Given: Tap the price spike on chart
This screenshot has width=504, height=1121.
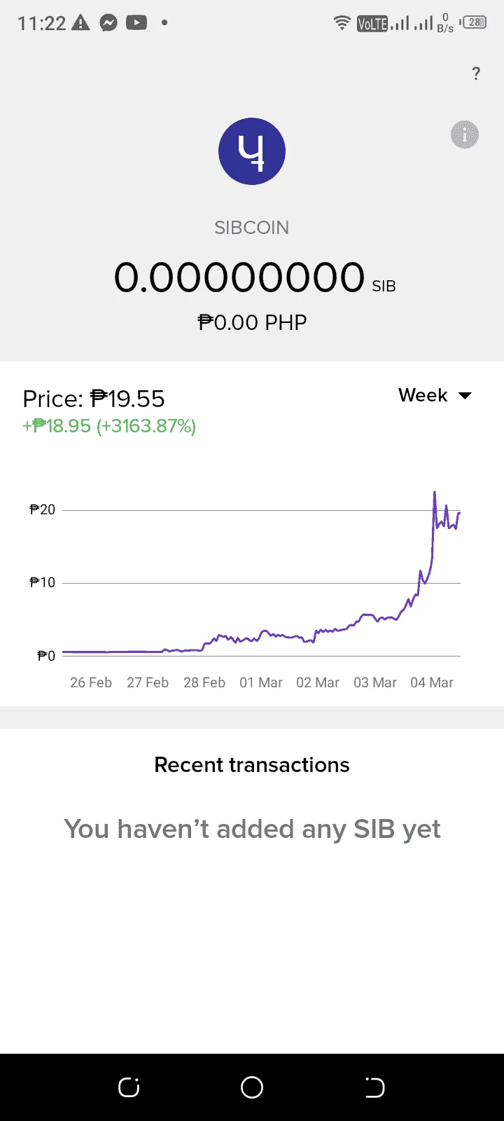Looking at the screenshot, I should (x=435, y=493).
